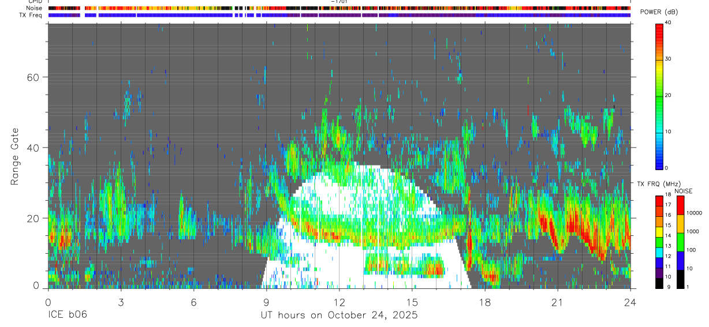The width and height of the screenshot is (709, 327).
Task: Click UT hour tick 12 on time axis
Action: (339, 302)
